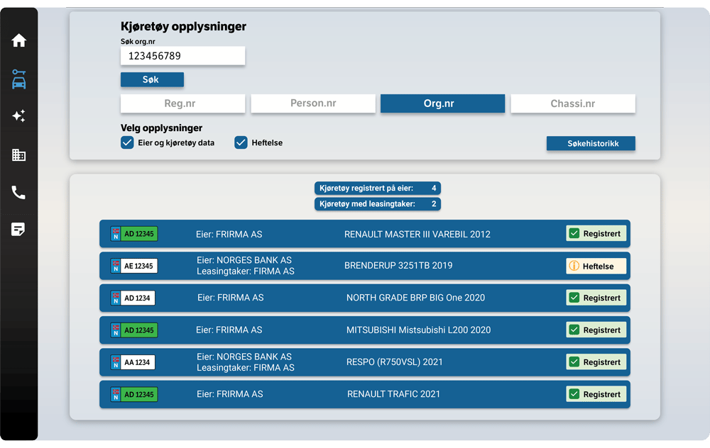Click plate AD 12345 on RENAULT MASTER row
Screen dimensions: 710x448
(x=134, y=234)
